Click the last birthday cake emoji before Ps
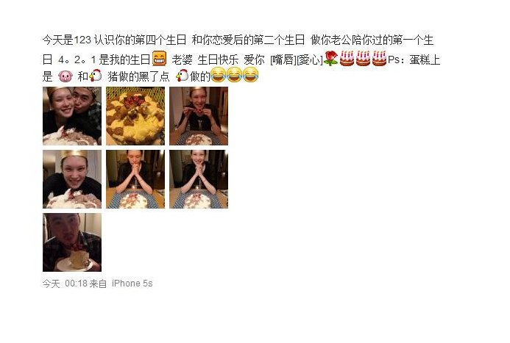 tap(379, 59)
